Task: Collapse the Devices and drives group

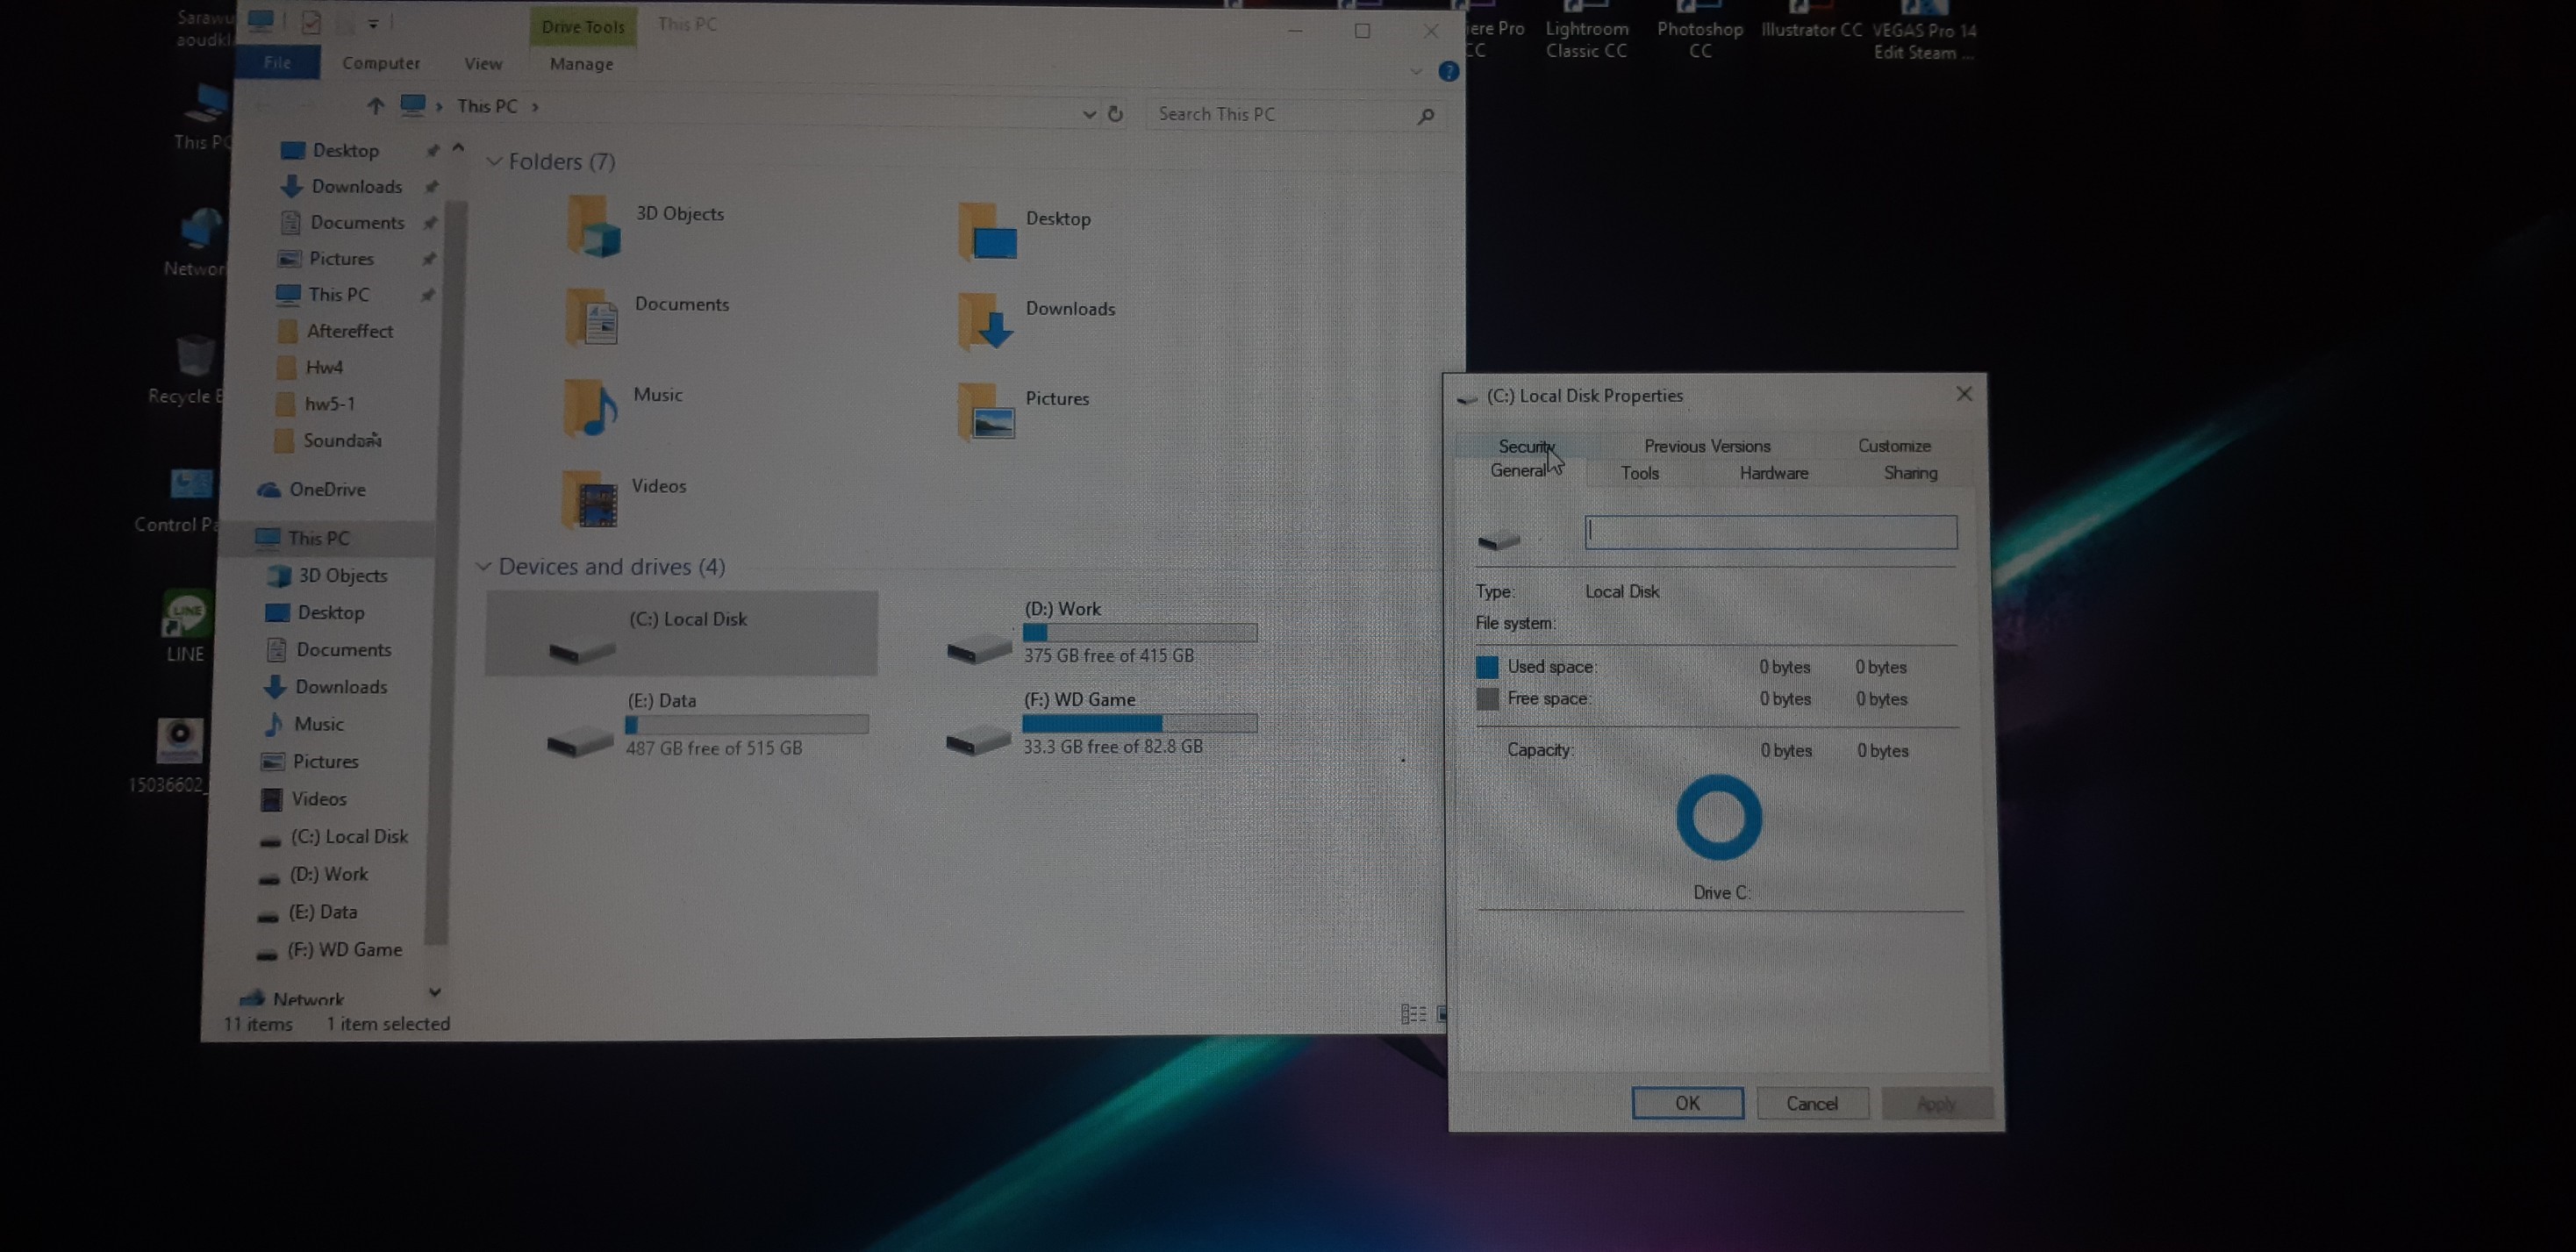Action: coord(484,567)
